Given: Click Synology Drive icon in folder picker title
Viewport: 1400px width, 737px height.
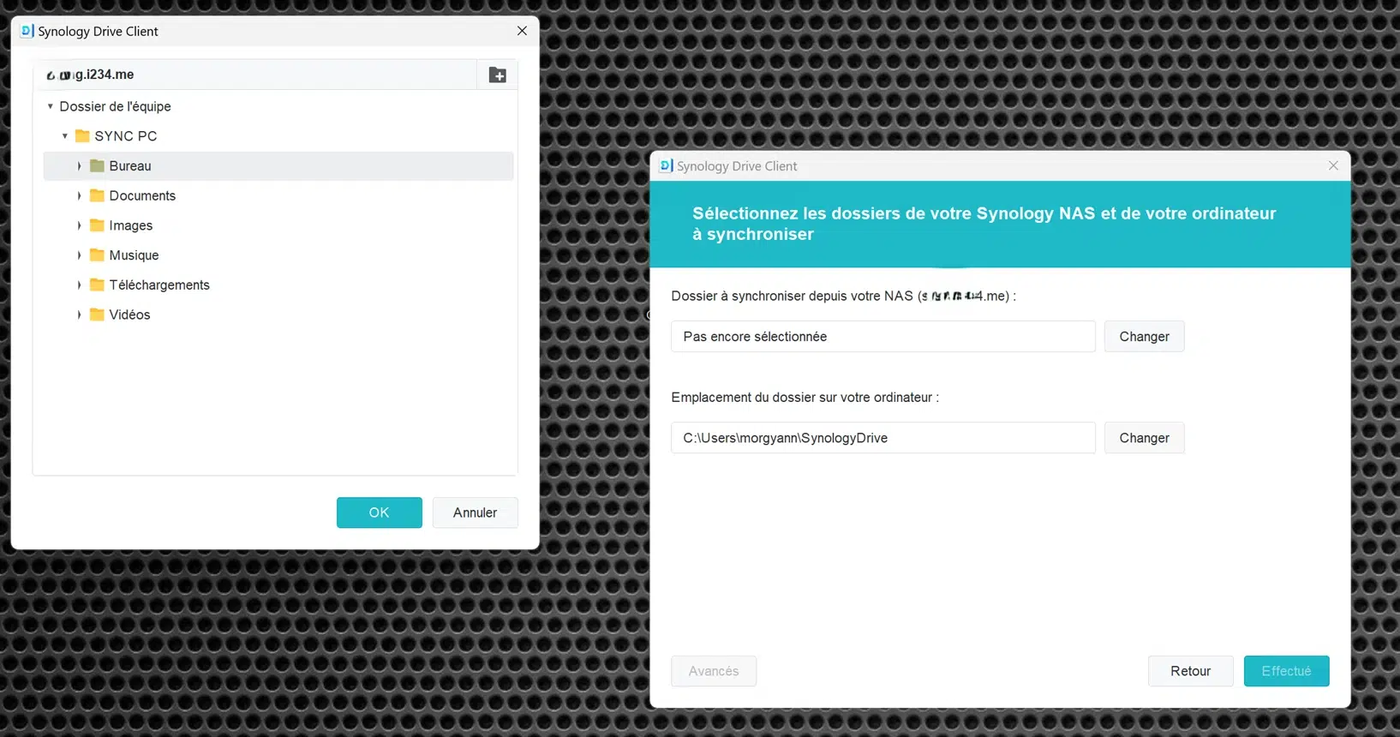Looking at the screenshot, I should click(27, 31).
